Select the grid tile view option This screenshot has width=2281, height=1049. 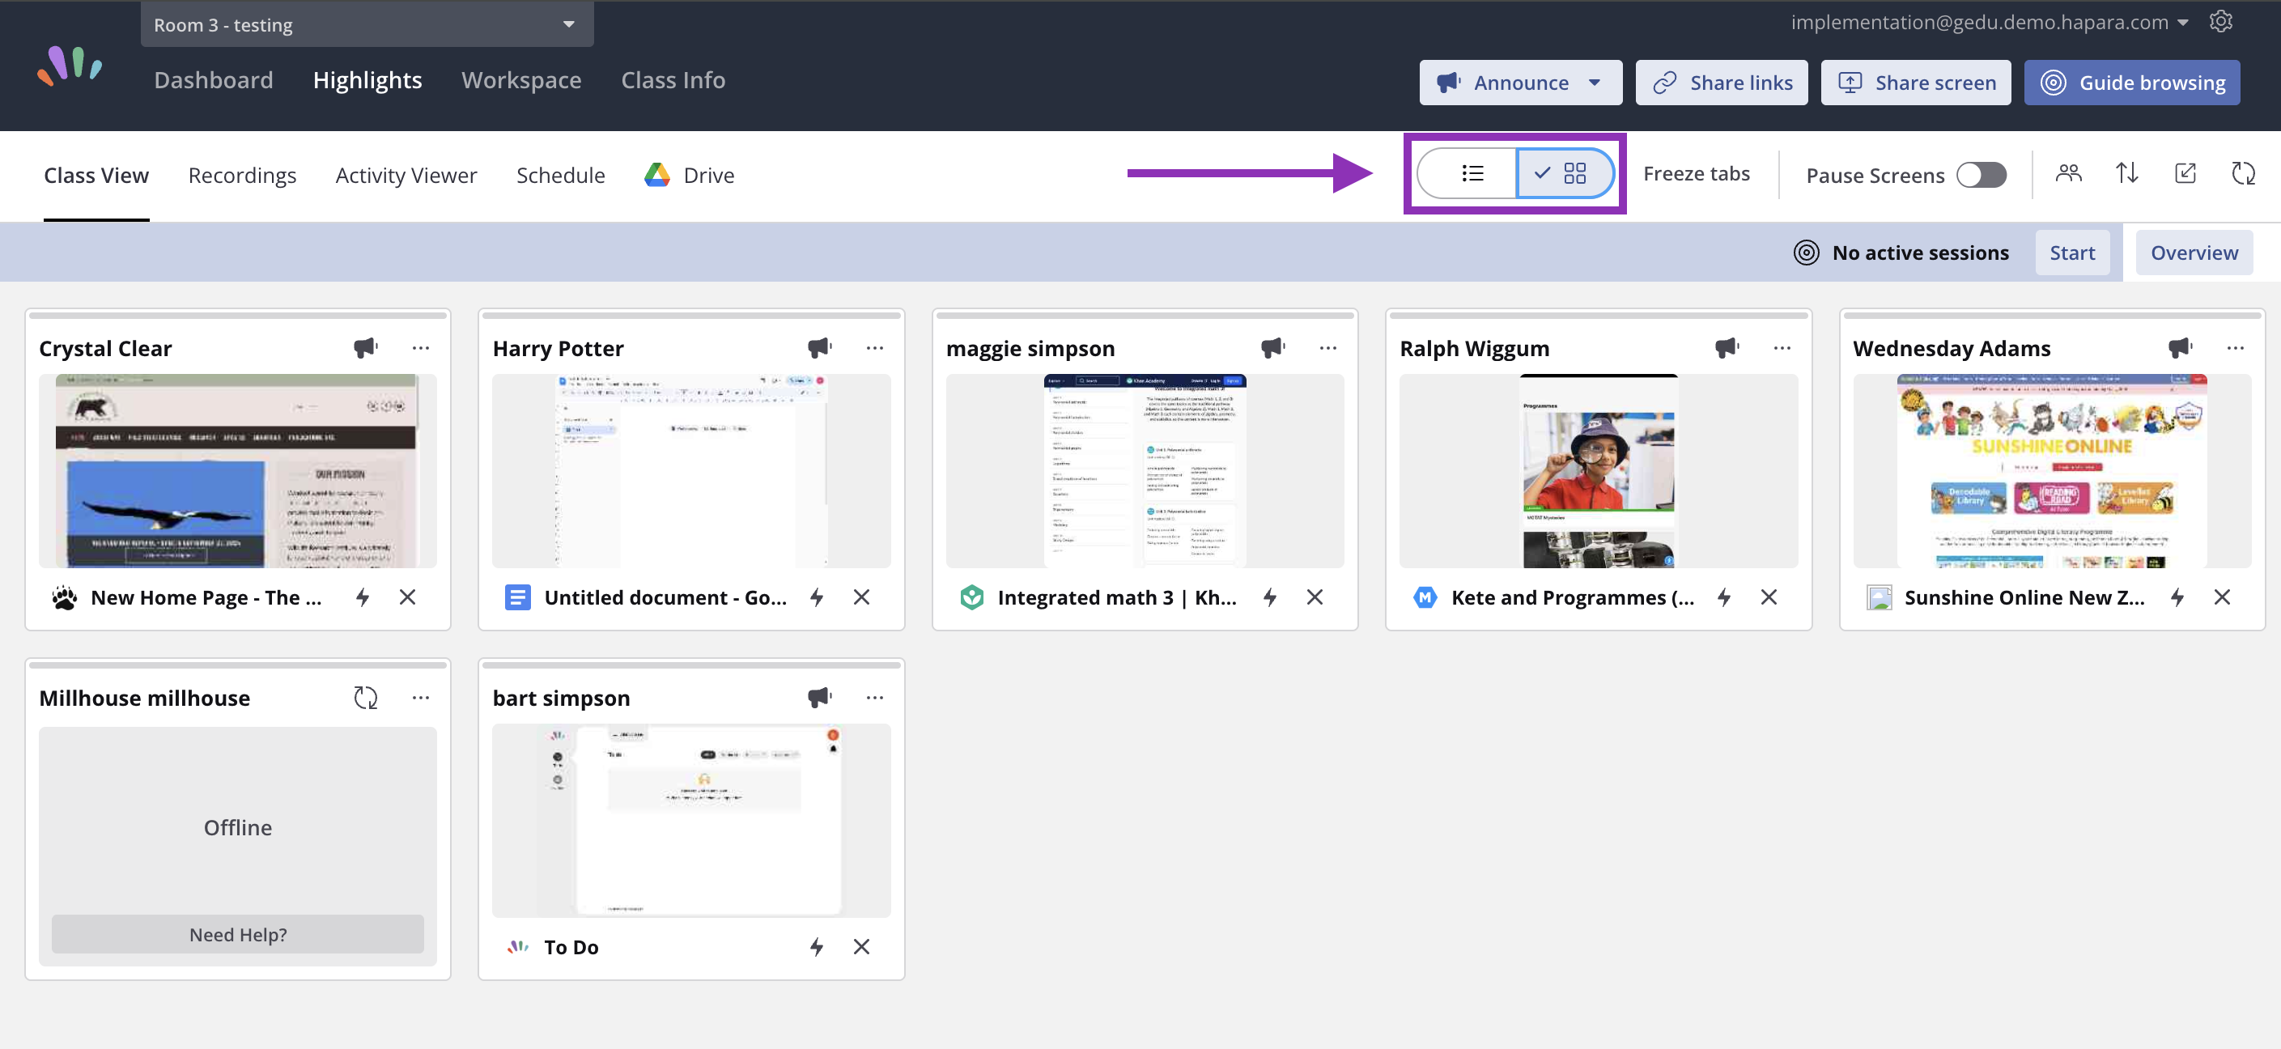[1565, 173]
